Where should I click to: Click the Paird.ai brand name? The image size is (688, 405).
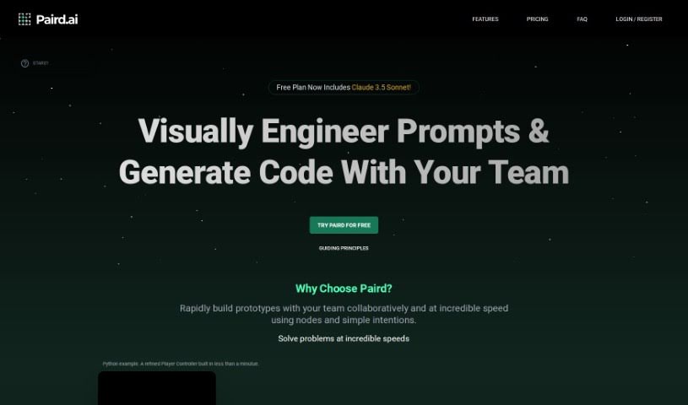pos(57,19)
